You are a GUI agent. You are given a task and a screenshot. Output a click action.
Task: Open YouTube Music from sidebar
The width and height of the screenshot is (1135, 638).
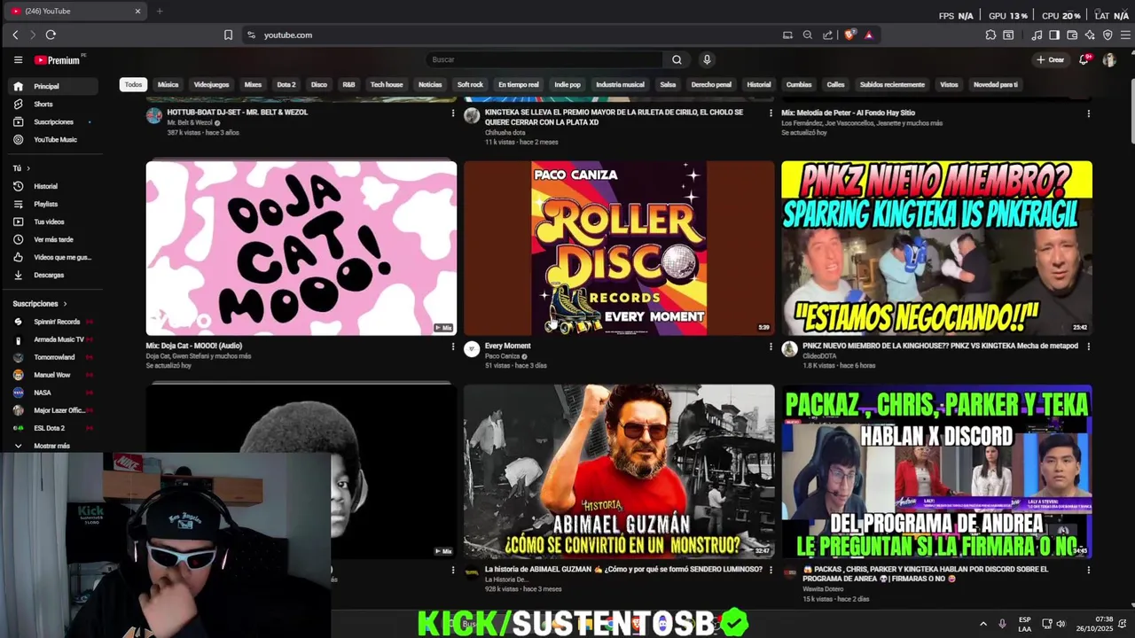(x=51, y=140)
